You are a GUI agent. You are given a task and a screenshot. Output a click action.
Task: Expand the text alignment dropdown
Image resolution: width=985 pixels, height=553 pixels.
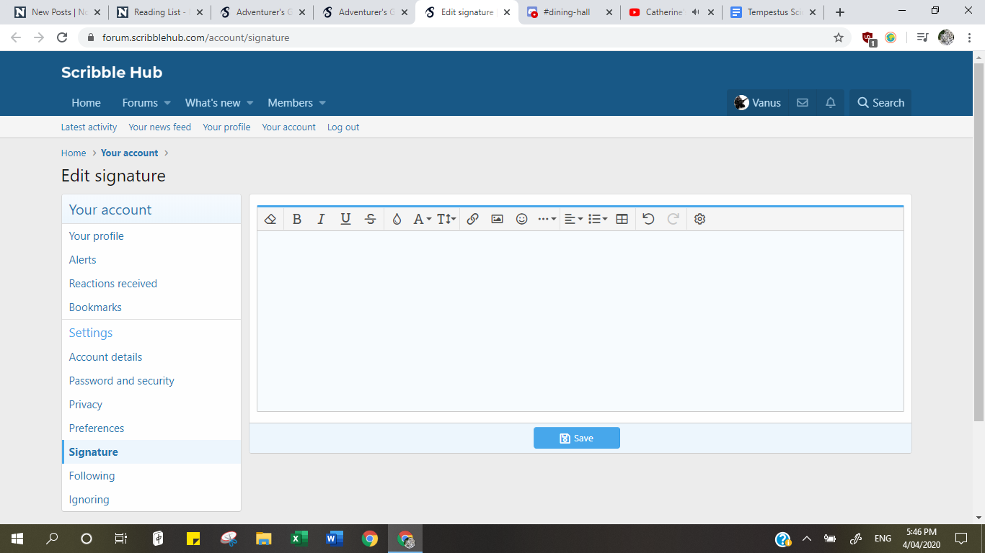pyautogui.click(x=573, y=219)
